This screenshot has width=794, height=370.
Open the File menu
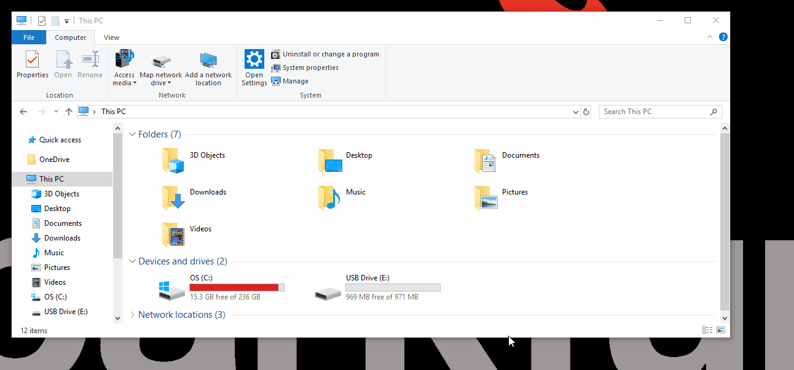[29, 37]
